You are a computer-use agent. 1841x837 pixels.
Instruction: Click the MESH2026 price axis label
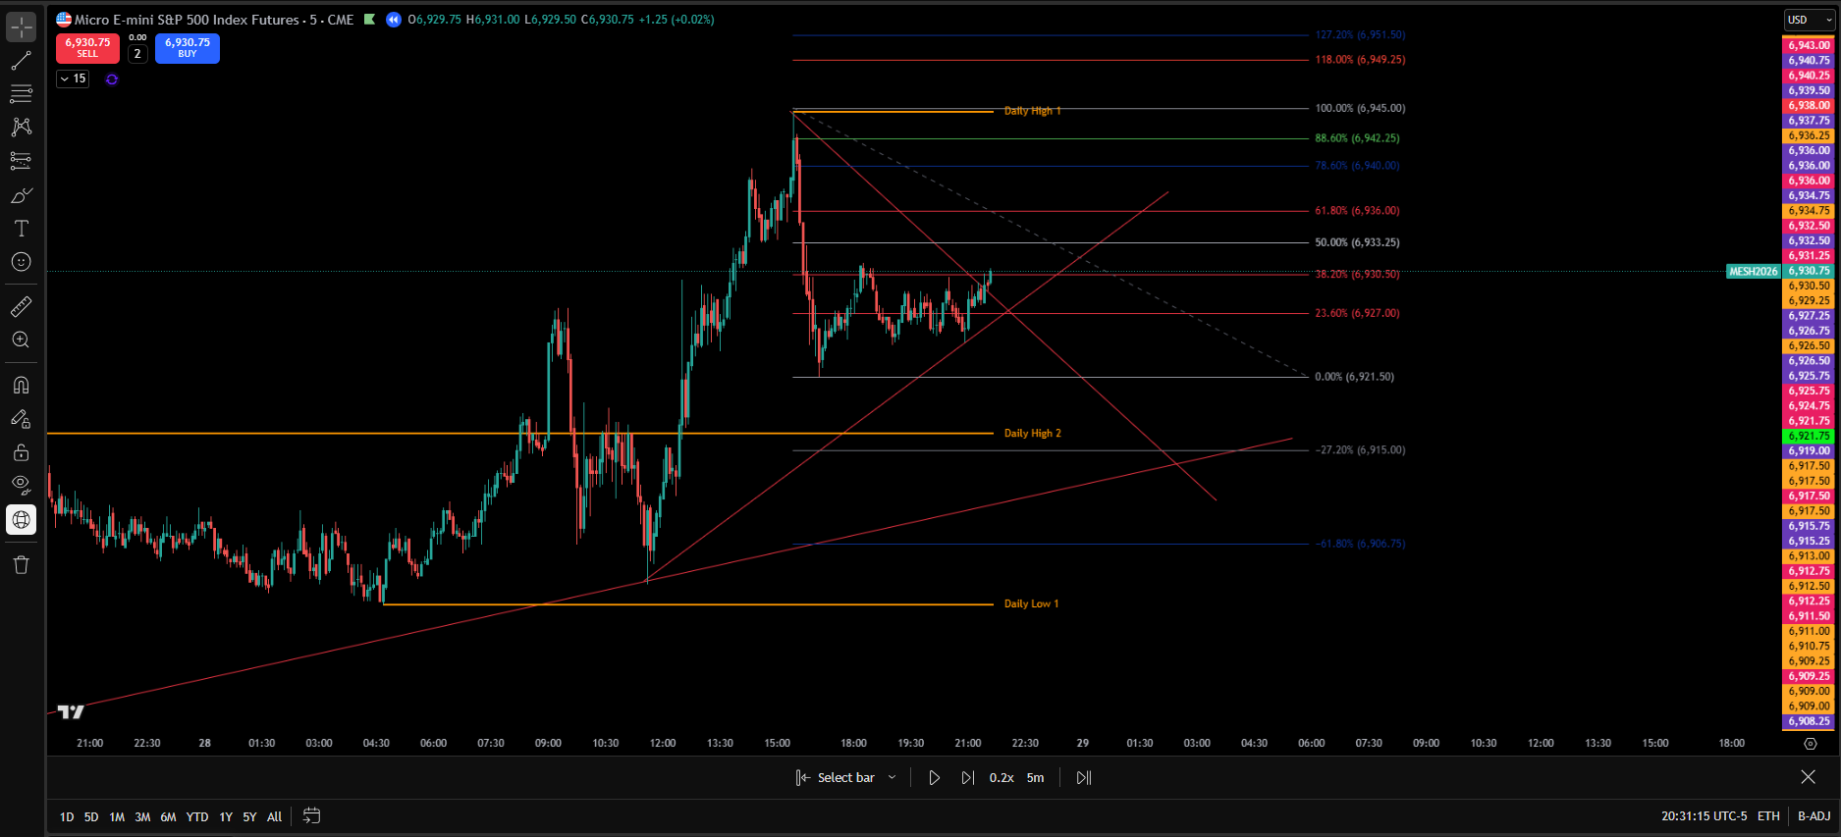tap(1754, 271)
